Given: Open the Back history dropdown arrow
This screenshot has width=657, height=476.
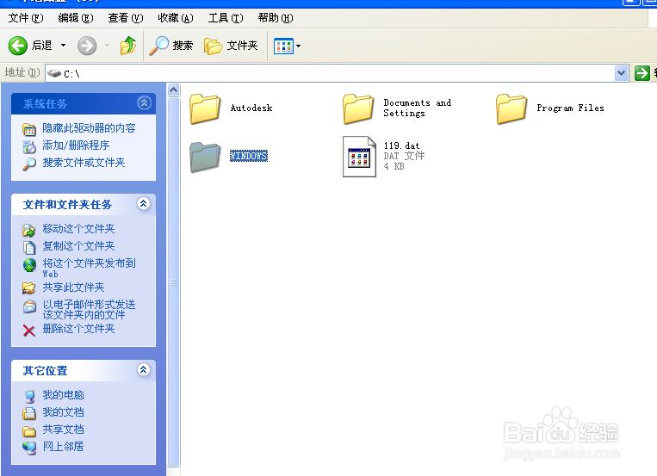Looking at the screenshot, I should coord(63,46).
